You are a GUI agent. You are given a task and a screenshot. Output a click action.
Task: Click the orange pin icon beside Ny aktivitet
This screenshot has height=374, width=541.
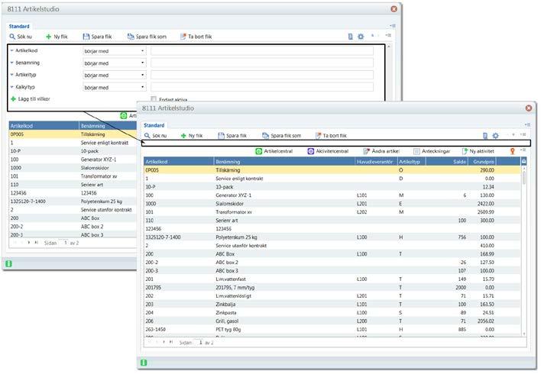click(513, 151)
